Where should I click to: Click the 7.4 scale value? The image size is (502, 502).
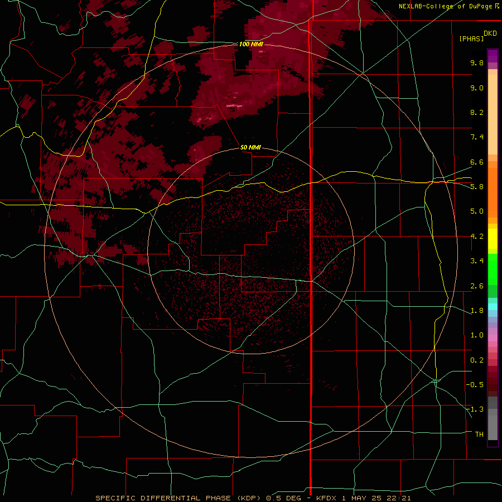[x=477, y=137]
